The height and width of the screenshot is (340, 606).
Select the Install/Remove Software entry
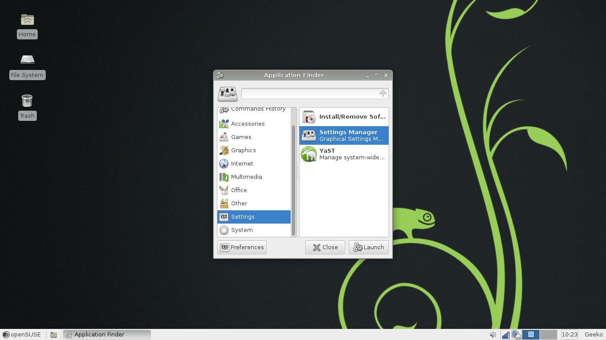[x=344, y=116]
